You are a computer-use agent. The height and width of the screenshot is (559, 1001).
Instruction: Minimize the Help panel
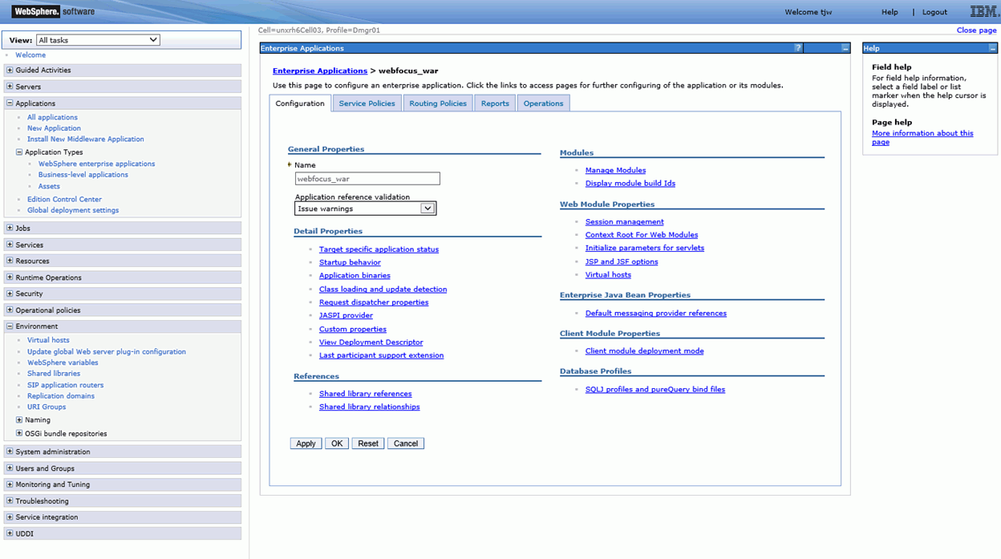(992, 48)
